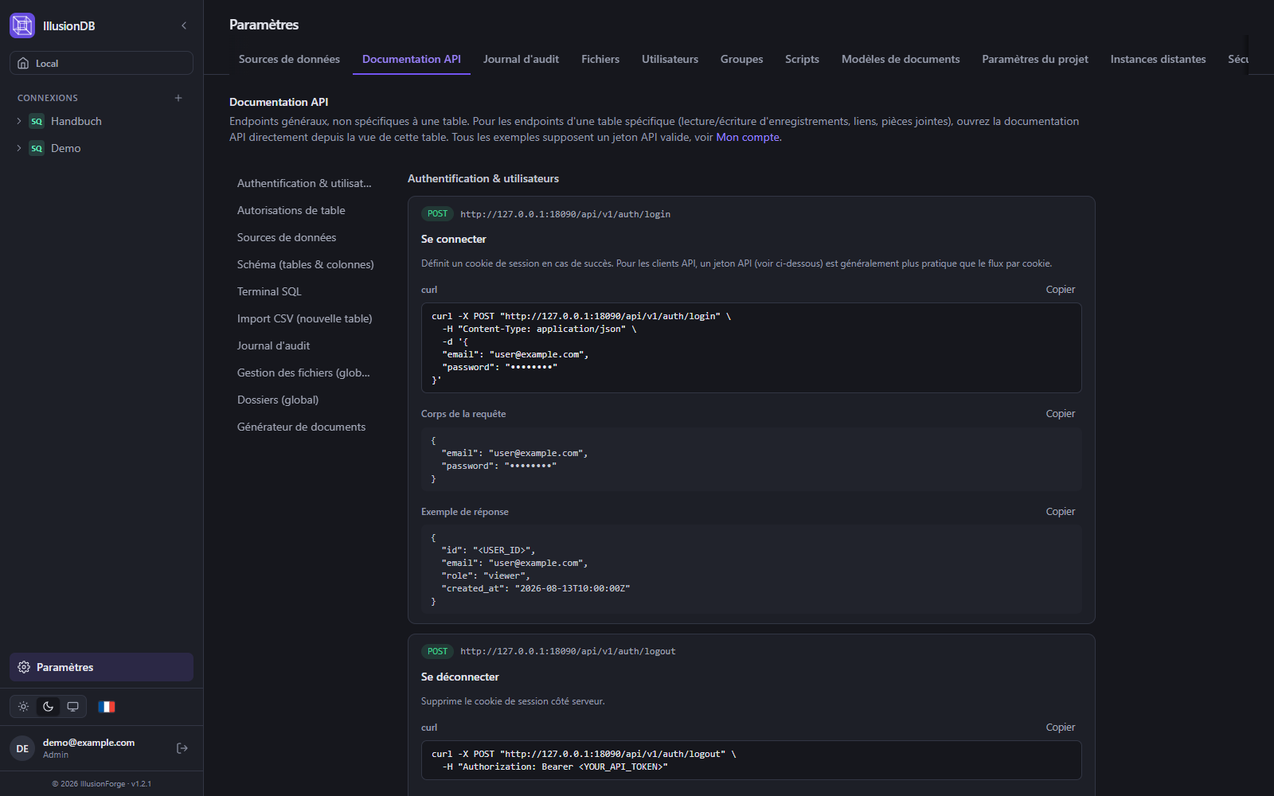Expand the Handbuch connection tree
The width and height of the screenshot is (1274, 796).
(19, 121)
